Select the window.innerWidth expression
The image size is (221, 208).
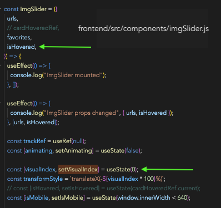pyautogui.click(x=144, y=198)
